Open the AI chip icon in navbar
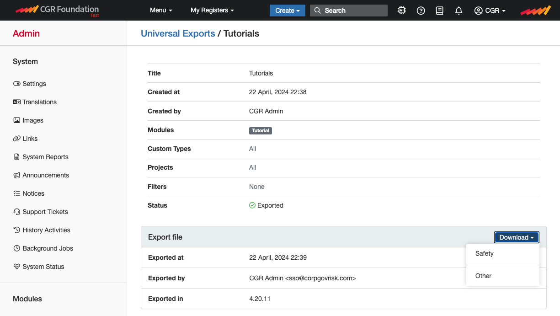 pos(402,11)
